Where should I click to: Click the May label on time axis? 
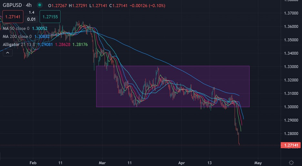coord(258,162)
